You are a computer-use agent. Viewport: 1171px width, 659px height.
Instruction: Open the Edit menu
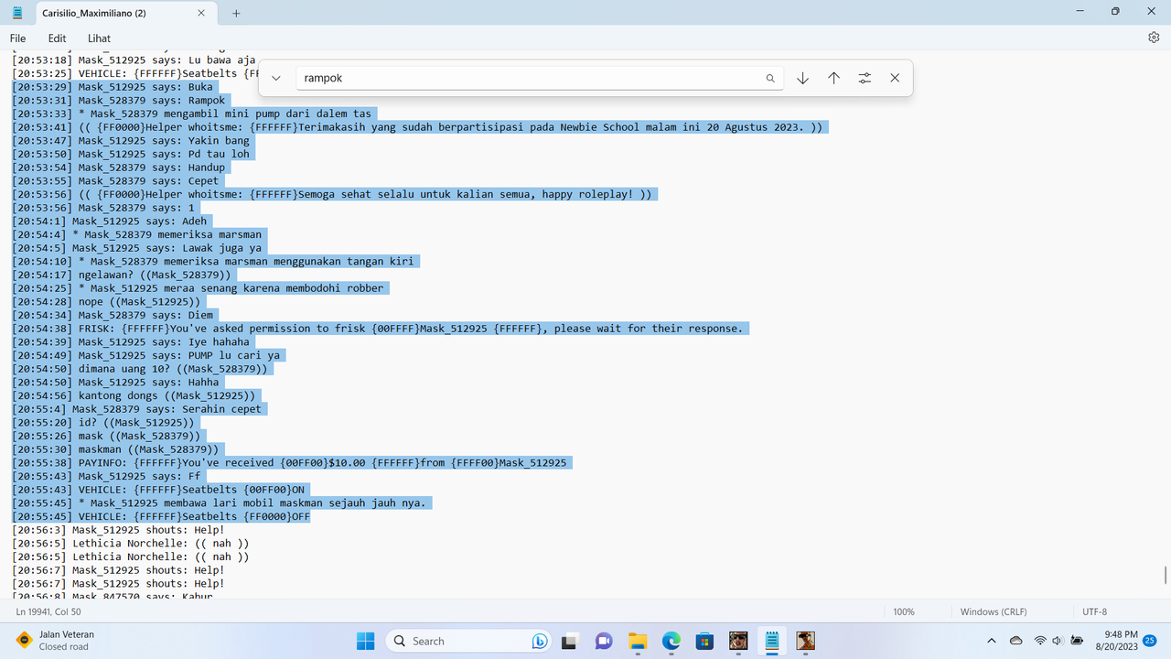(x=57, y=38)
